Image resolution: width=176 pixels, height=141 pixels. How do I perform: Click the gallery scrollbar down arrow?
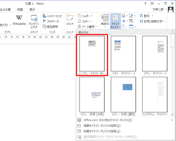pyautogui.click(x=172, y=115)
